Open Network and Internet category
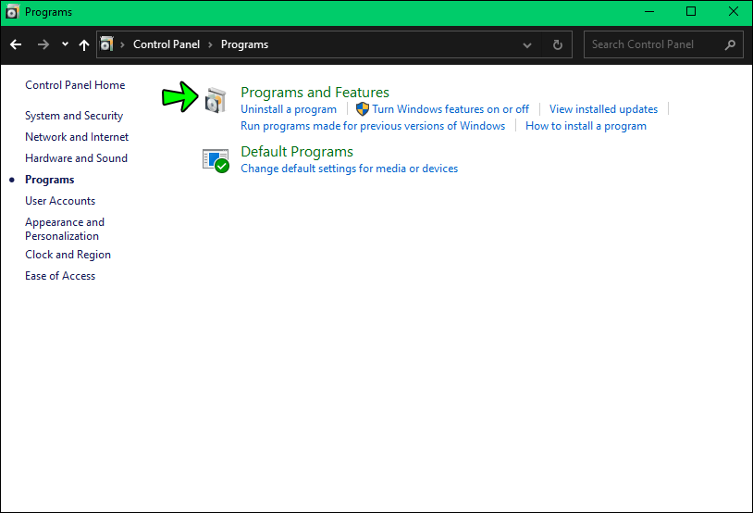The width and height of the screenshot is (753, 513). pyautogui.click(x=77, y=137)
